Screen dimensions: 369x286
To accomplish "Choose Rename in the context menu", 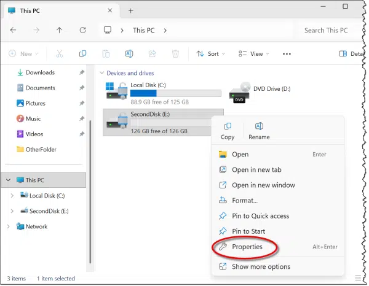I will (259, 131).
